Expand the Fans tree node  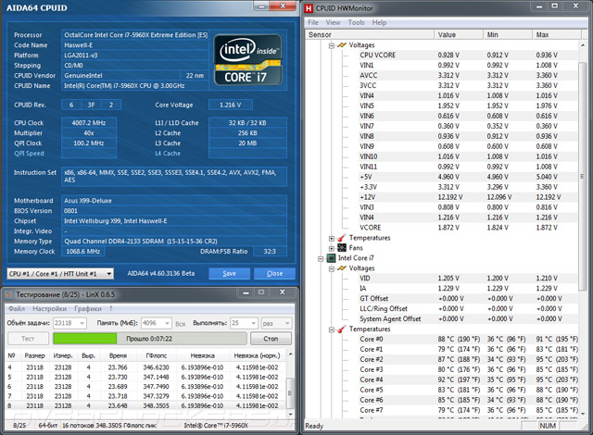click(331, 247)
